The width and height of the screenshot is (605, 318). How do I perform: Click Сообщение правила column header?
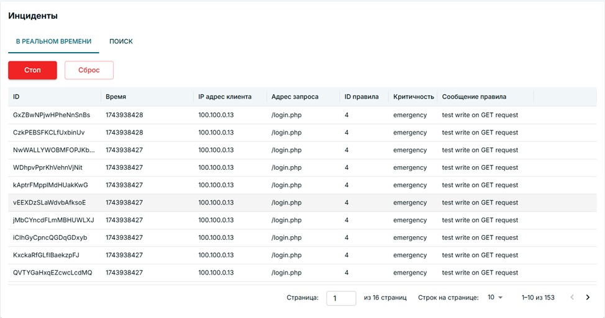[x=474, y=97]
